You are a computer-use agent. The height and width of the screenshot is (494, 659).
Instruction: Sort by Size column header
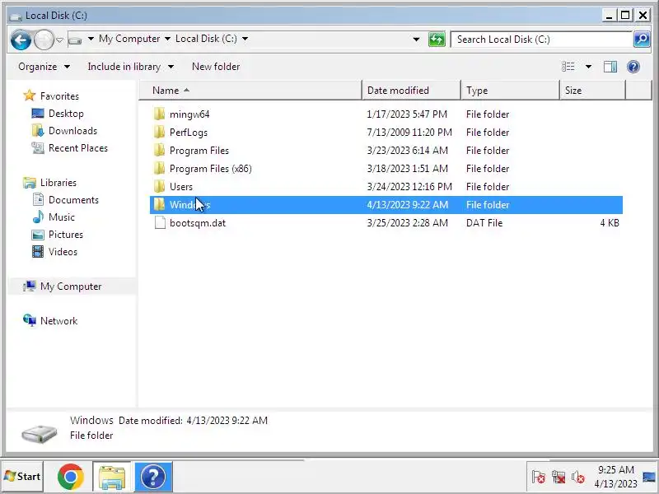click(592, 91)
